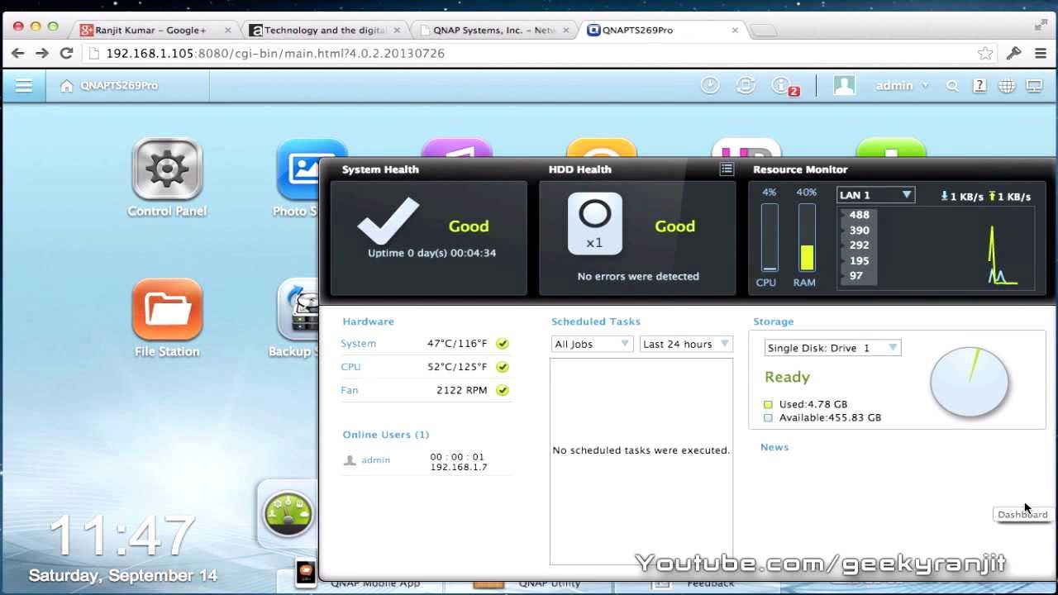Click the RAM usage bar
The height and width of the screenshot is (595, 1058).
pos(807,238)
